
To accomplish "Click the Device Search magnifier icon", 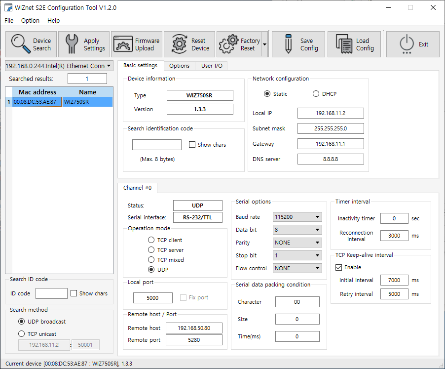I will coord(21,44).
